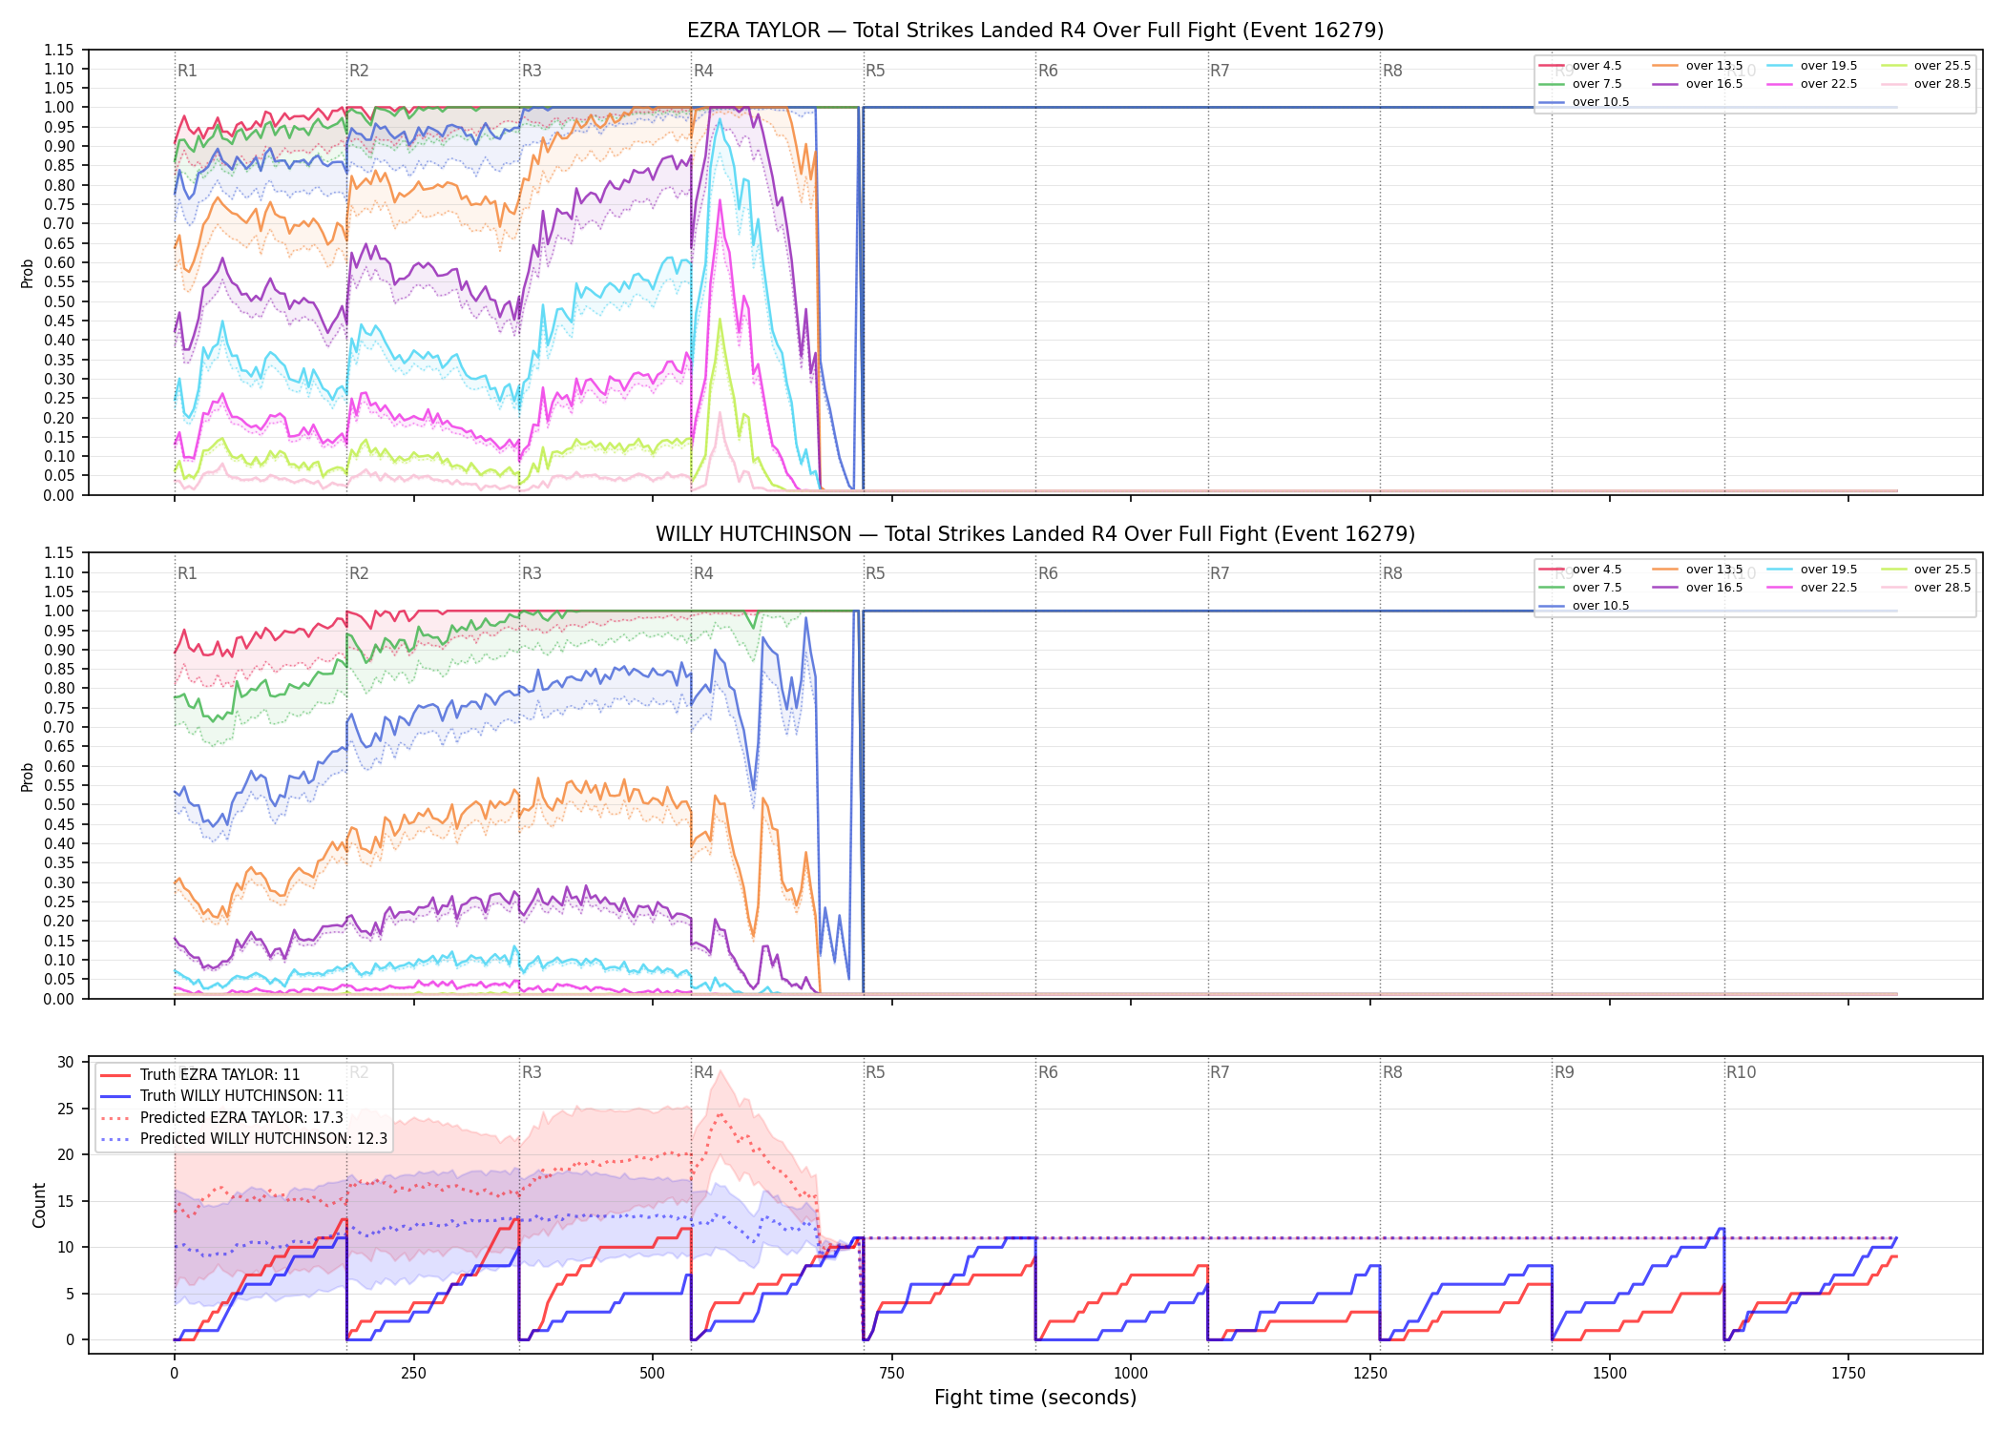
Task: Select 'over 4.5' legend entry in Willy Hutchinson chart
Action: coord(1580,570)
